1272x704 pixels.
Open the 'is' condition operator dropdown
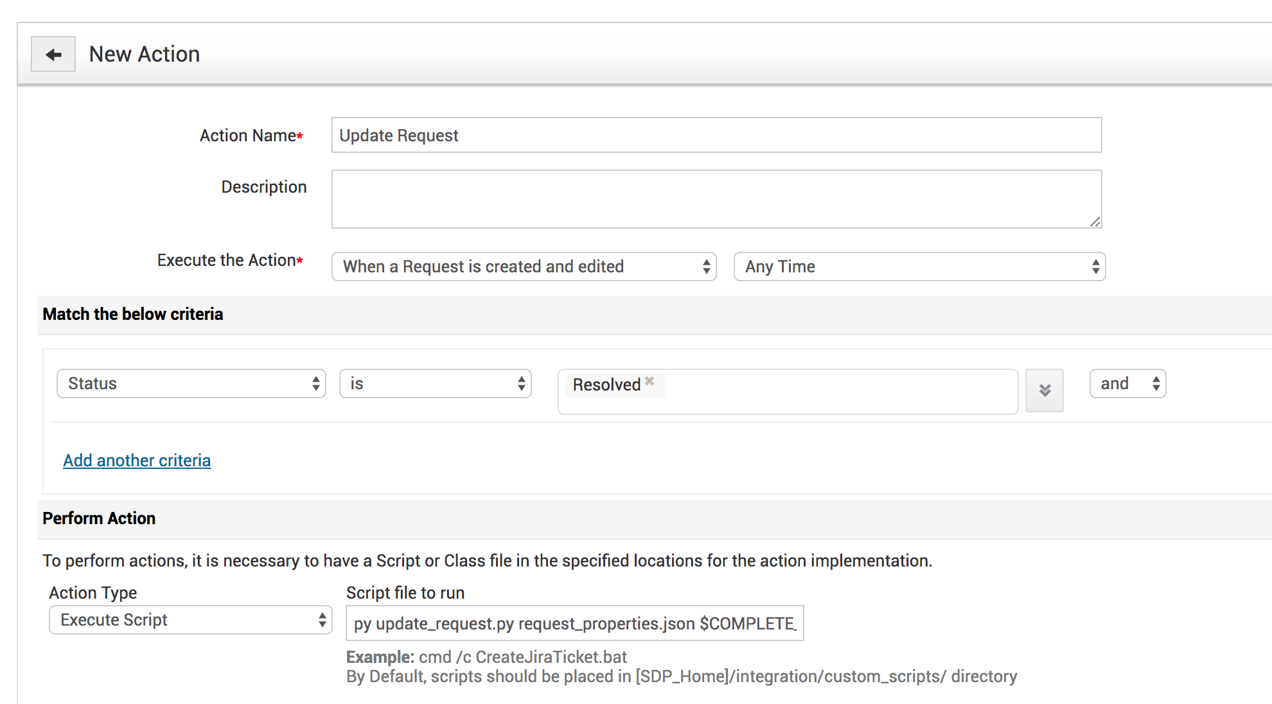click(x=435, y=383)
